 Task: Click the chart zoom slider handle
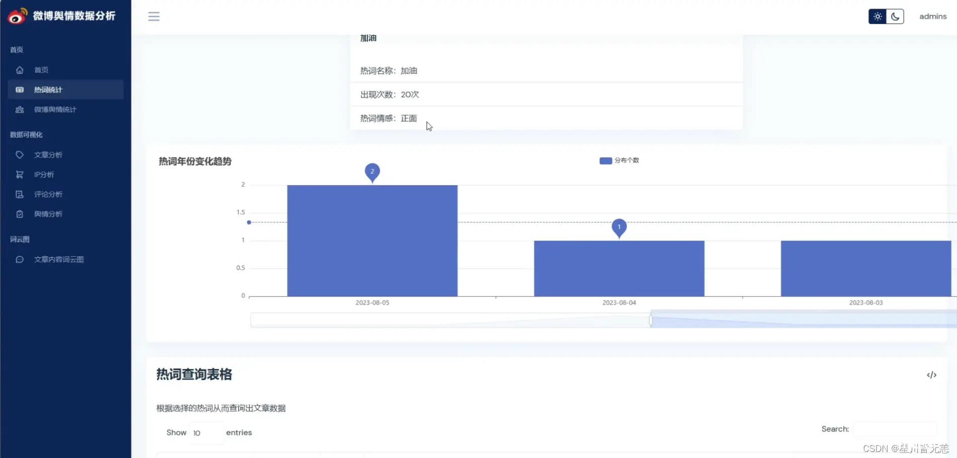pos(650,320)
